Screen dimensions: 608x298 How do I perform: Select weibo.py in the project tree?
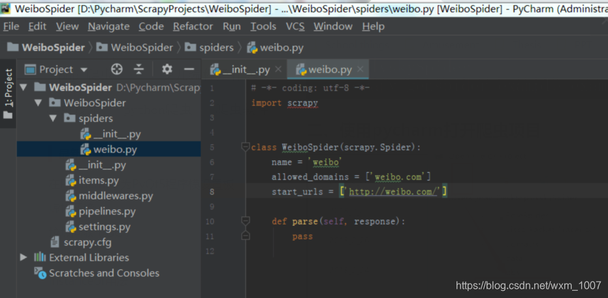pos(108,149)
